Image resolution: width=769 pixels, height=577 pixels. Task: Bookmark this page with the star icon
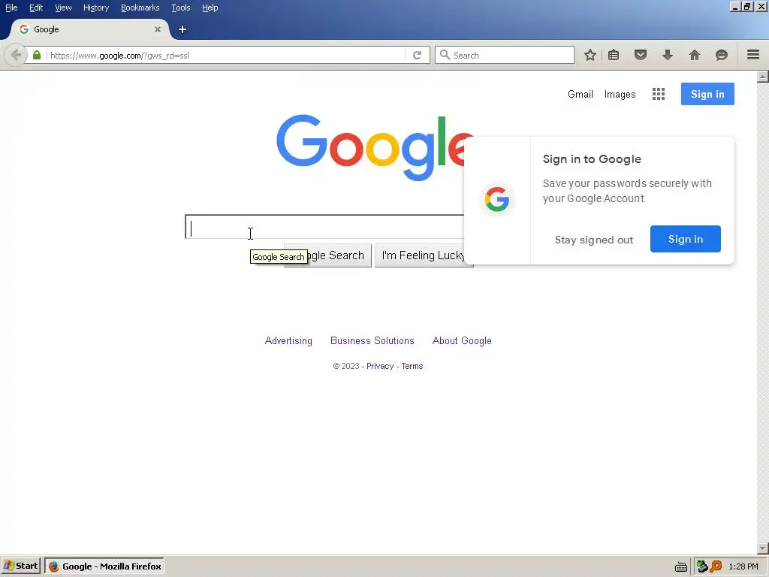pos(590,55)
